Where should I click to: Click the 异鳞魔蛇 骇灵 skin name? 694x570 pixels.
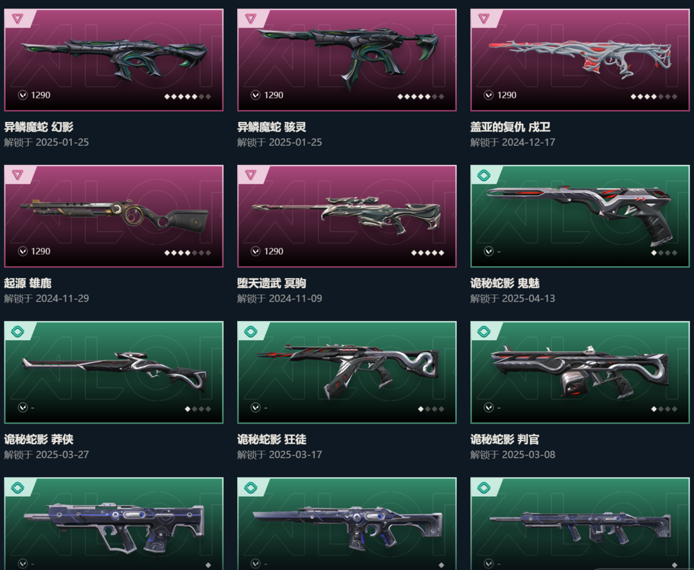coord(272,127)
